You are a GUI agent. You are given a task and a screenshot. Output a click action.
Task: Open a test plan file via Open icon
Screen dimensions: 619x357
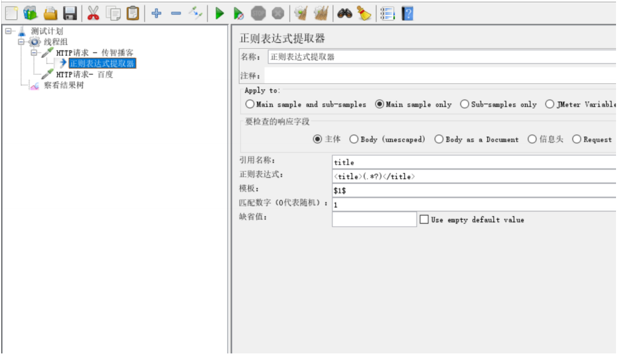click(50, 13)
